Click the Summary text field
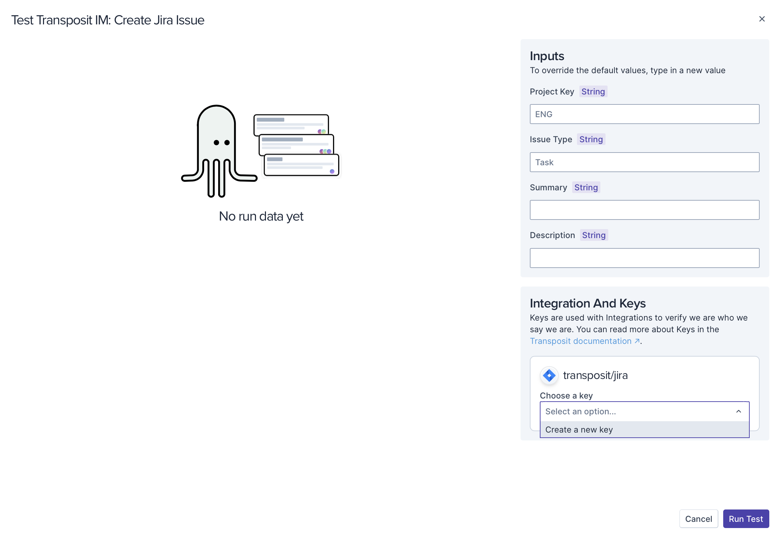 pos(644,210)
